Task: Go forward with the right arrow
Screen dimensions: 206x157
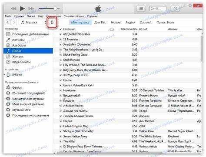Action: tap(14, 23)
